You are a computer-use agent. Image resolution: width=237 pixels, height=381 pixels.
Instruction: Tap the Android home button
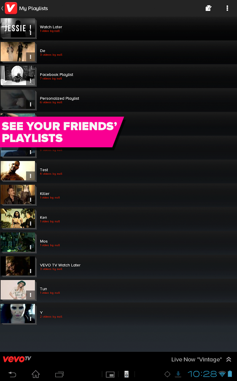click(35, 374)
